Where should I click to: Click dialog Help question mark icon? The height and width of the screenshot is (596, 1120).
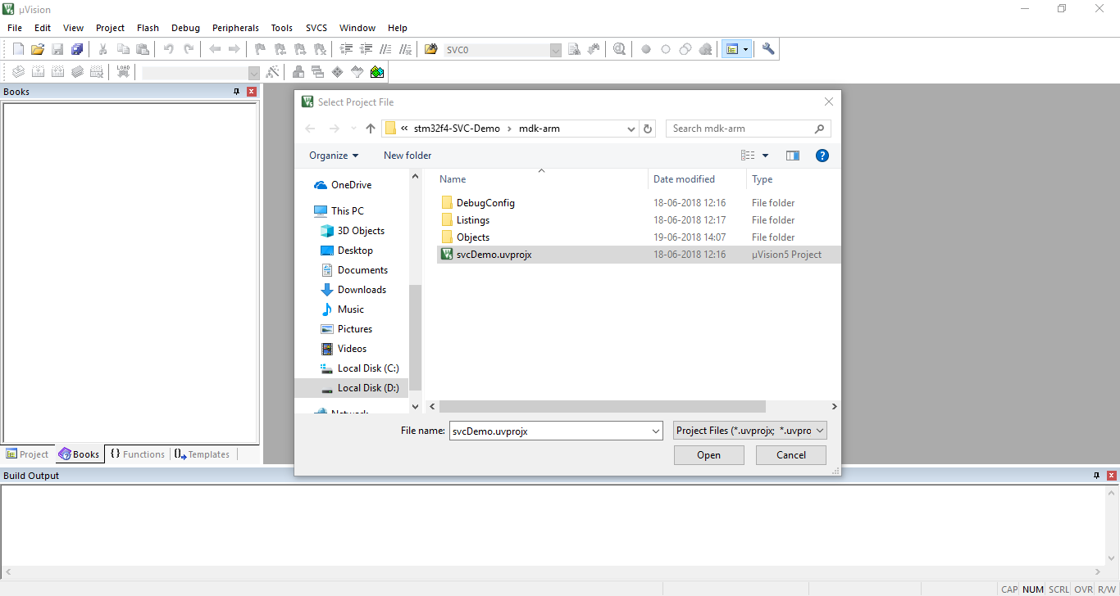tap(822, 156)
